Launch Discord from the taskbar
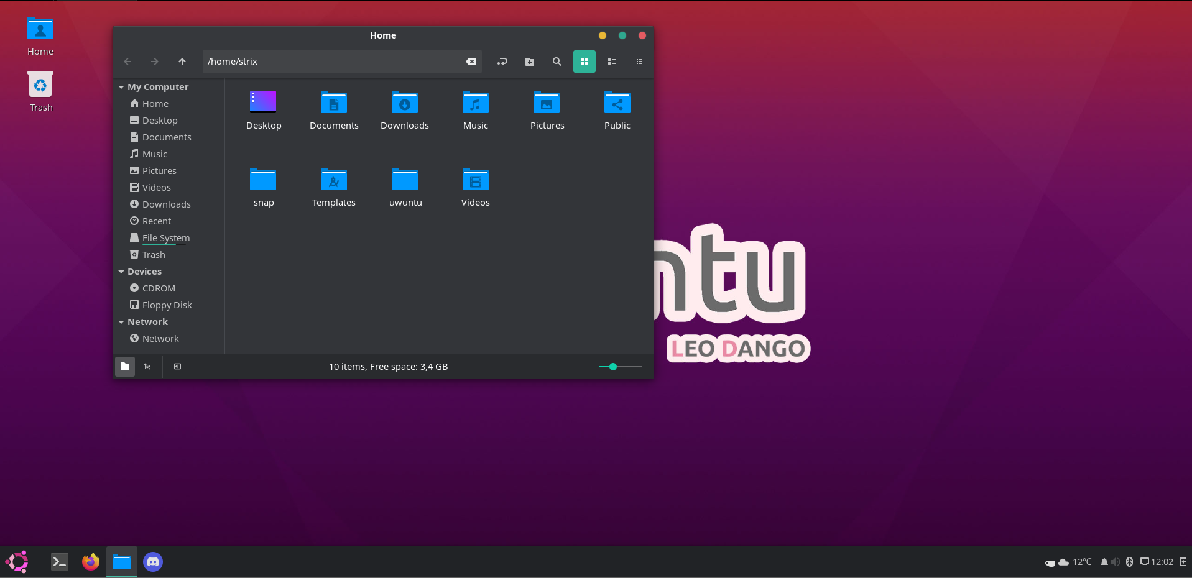 [153, 562]
